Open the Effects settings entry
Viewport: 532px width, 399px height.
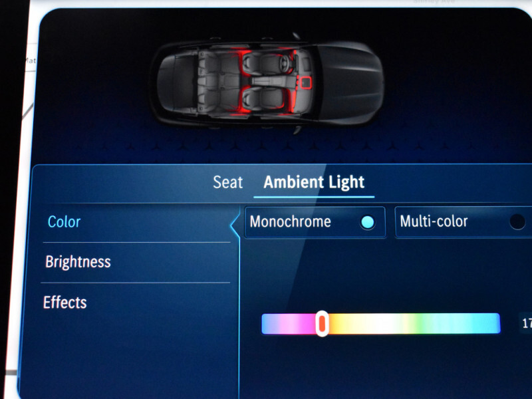click(65, 302)
